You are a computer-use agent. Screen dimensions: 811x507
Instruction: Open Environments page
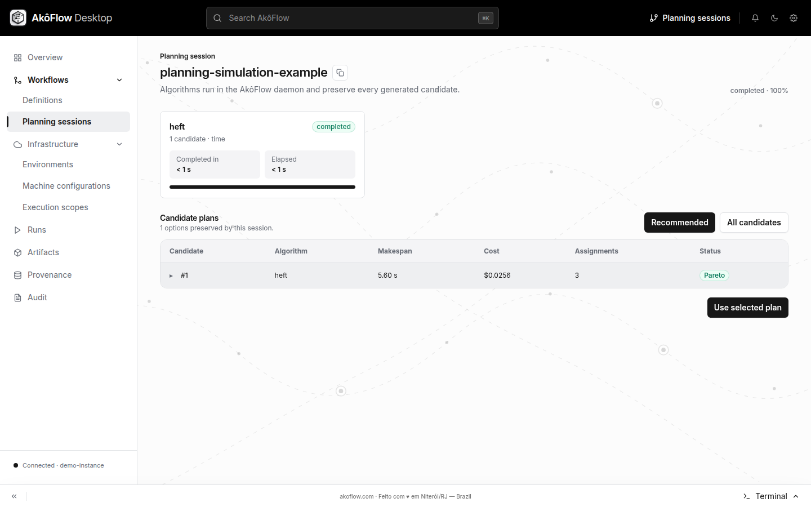click(48, 164)
